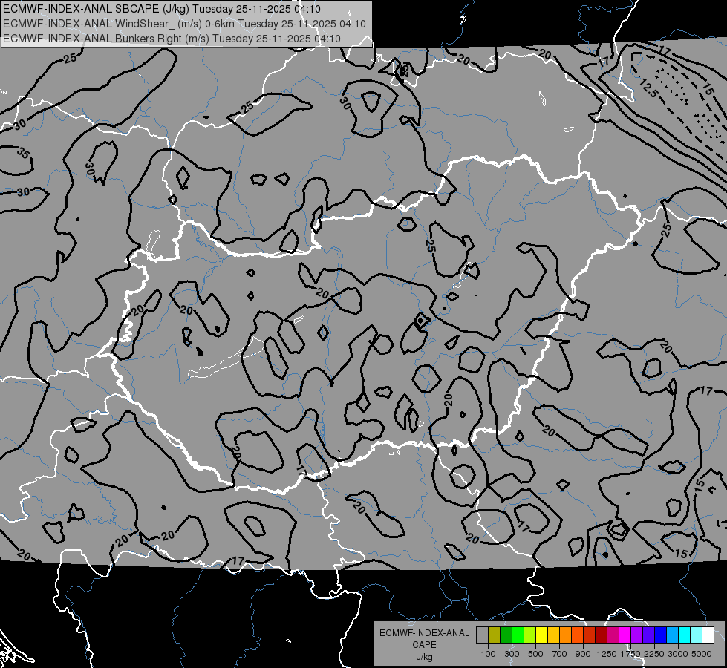Click the 5000 legend tick label

(x=702, y=654)
